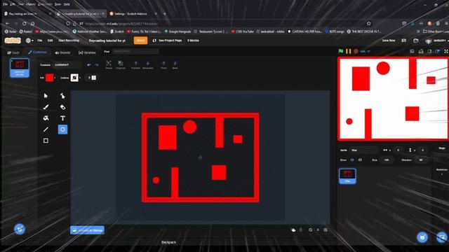This screenshot has height=252, width=449.
Task: Click the sprite name field
Action: tap(363, 150)
